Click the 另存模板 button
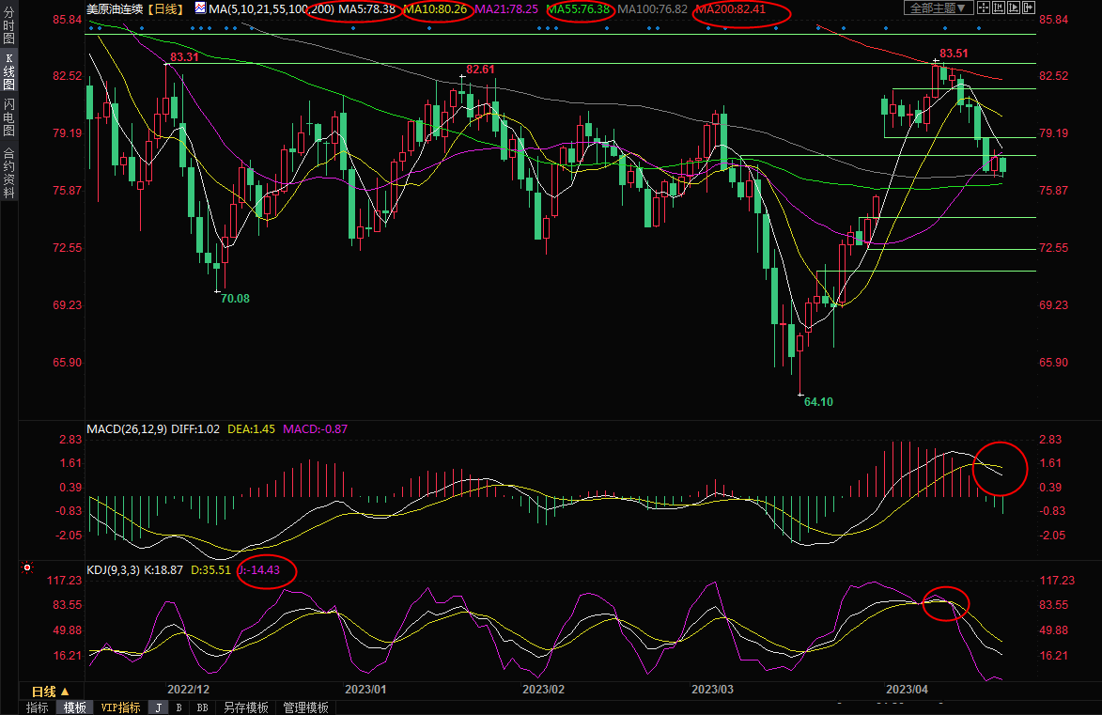Viewport: 1102px width, 715px height. click(246, 707)
